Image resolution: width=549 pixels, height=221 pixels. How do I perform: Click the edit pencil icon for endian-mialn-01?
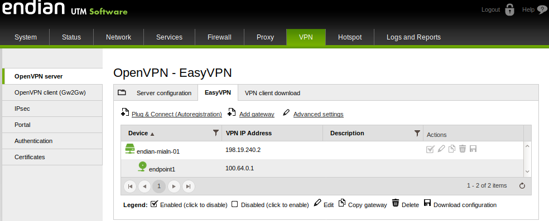(x=441, y=149)
